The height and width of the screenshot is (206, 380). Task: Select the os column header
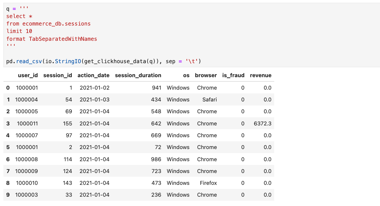[x=186, y=75]
